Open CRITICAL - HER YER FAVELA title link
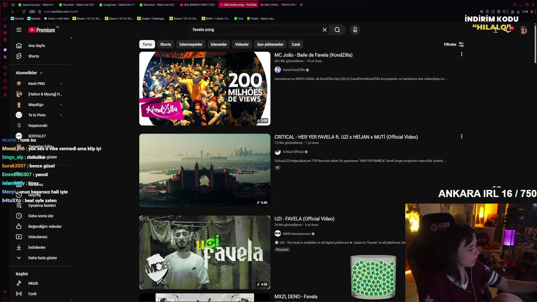Image resolution: width=537 pixels, height=302 pixels. tap(346, 137)
